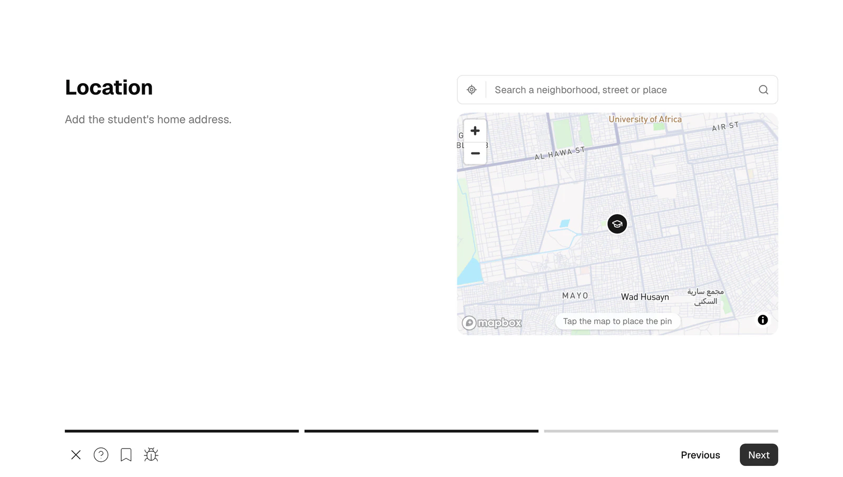The height and width of the screenshot is (477, 843).
Task: Zoom in on the map
Action: tap(475, 131)
